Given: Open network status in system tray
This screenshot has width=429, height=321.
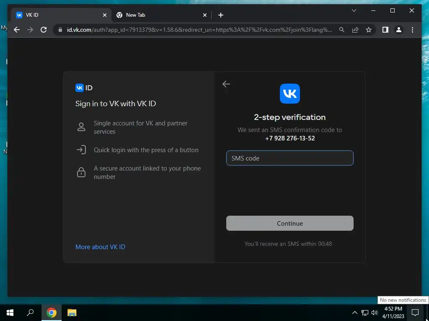Looking at the screenshot, I should point(365,313).
